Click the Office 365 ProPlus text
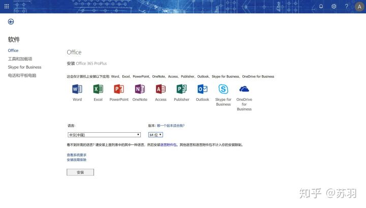Image resolution: width=366 pixels, height=208 pixels. pyautogui.click(x=91, y=64)
